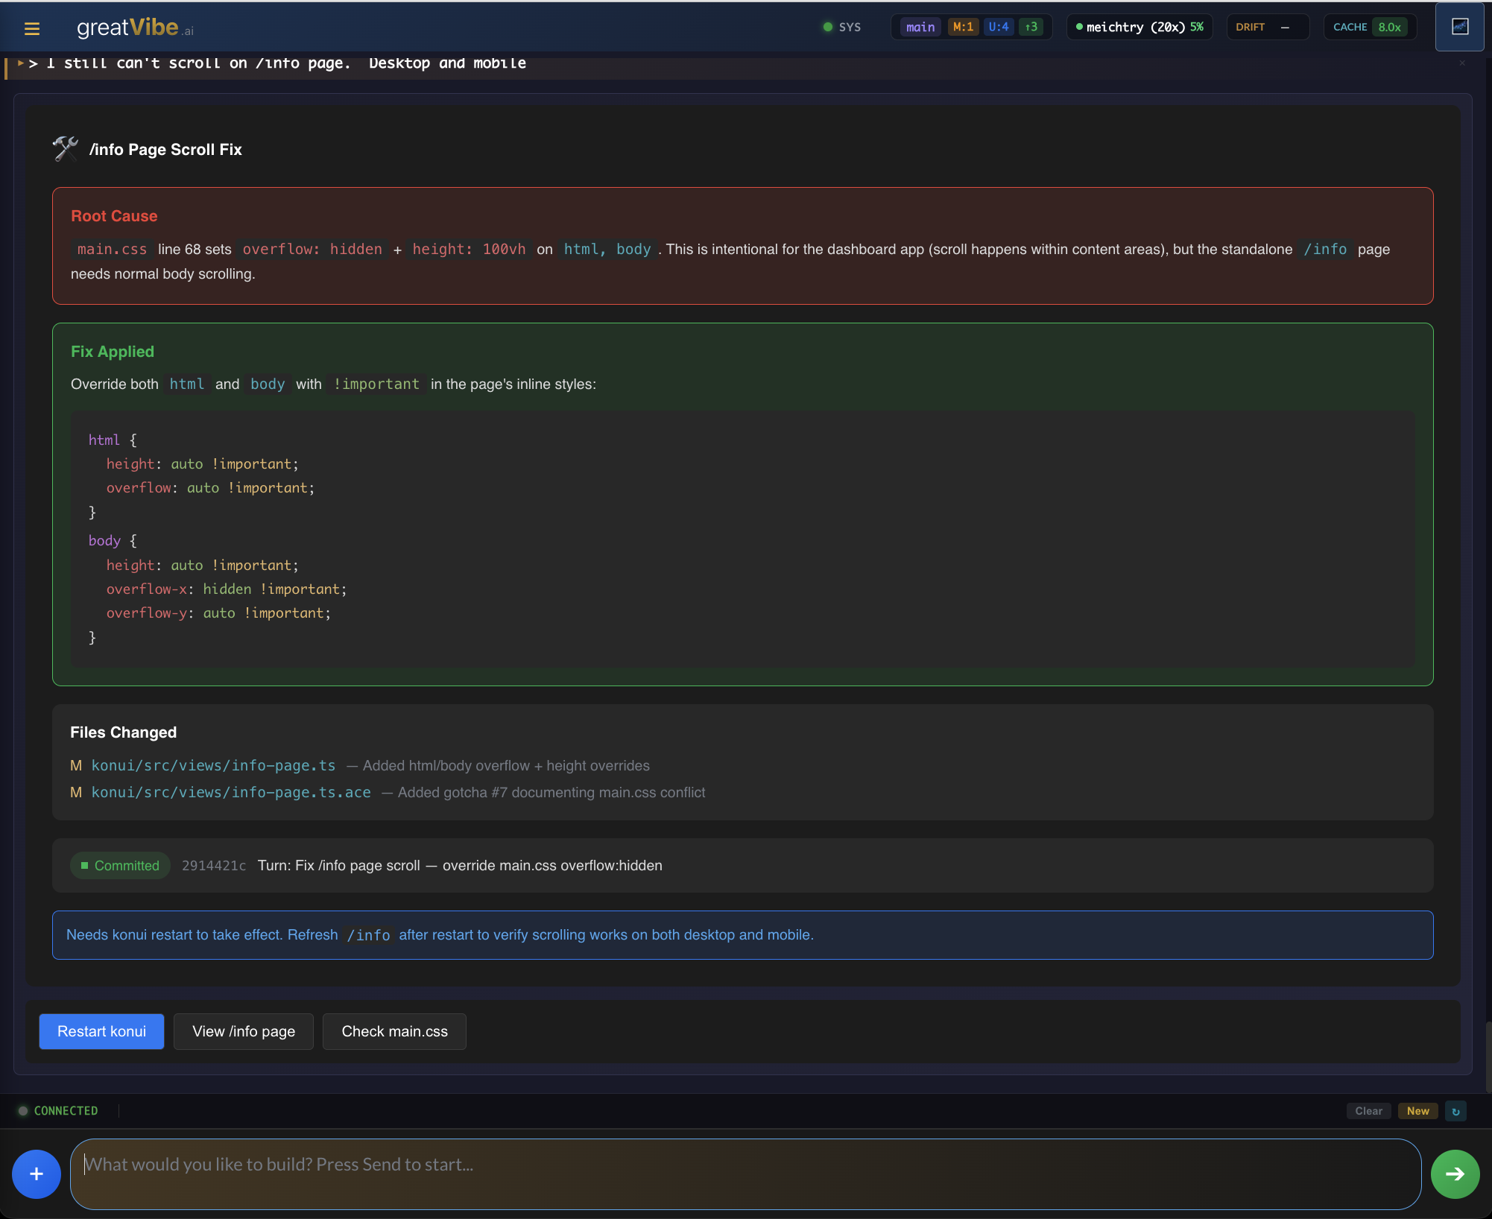Screen dimensions: 1492x1219
Task: Open the chart thumbnail panel icon
Action: coord(1459,27)
